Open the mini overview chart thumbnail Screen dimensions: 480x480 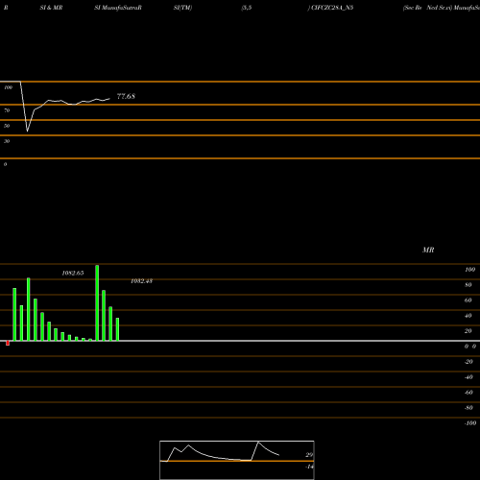237,460
